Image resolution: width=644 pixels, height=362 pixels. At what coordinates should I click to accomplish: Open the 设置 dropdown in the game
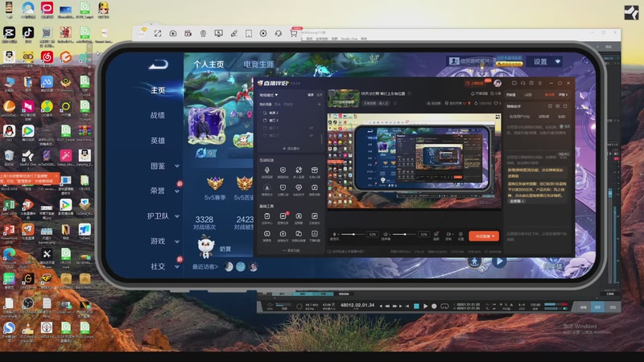click(x=545, y=62)
